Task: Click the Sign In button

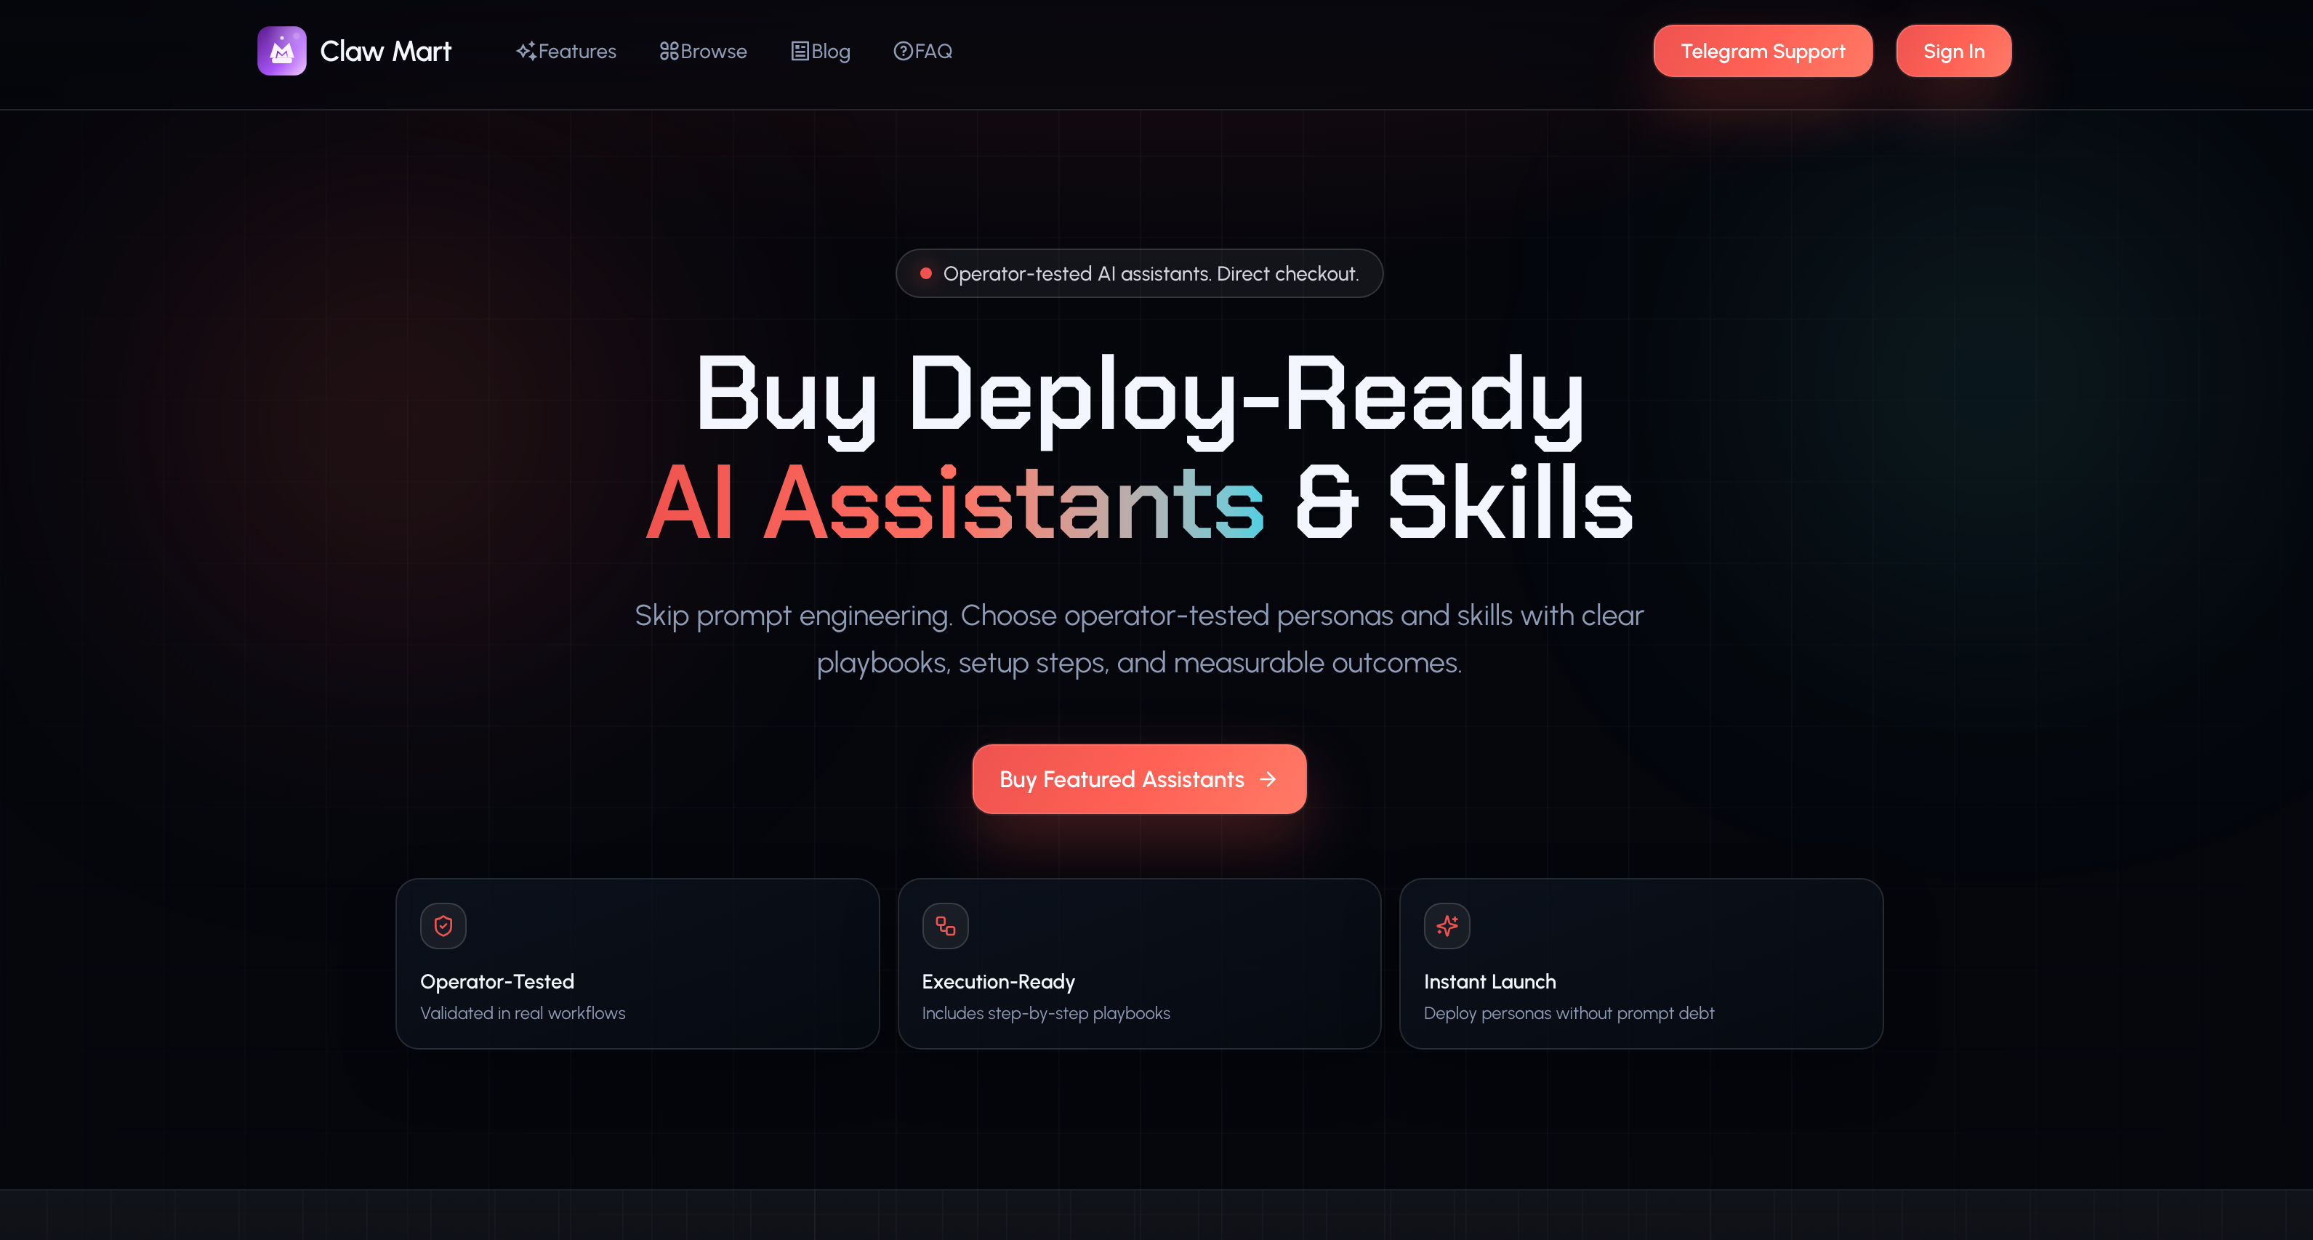Action: pyautogui.click(x=1953, y=50)
